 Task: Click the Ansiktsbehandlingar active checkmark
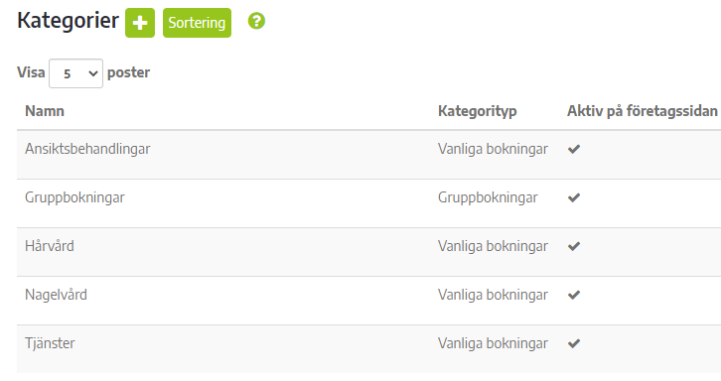tap(574, 149)
